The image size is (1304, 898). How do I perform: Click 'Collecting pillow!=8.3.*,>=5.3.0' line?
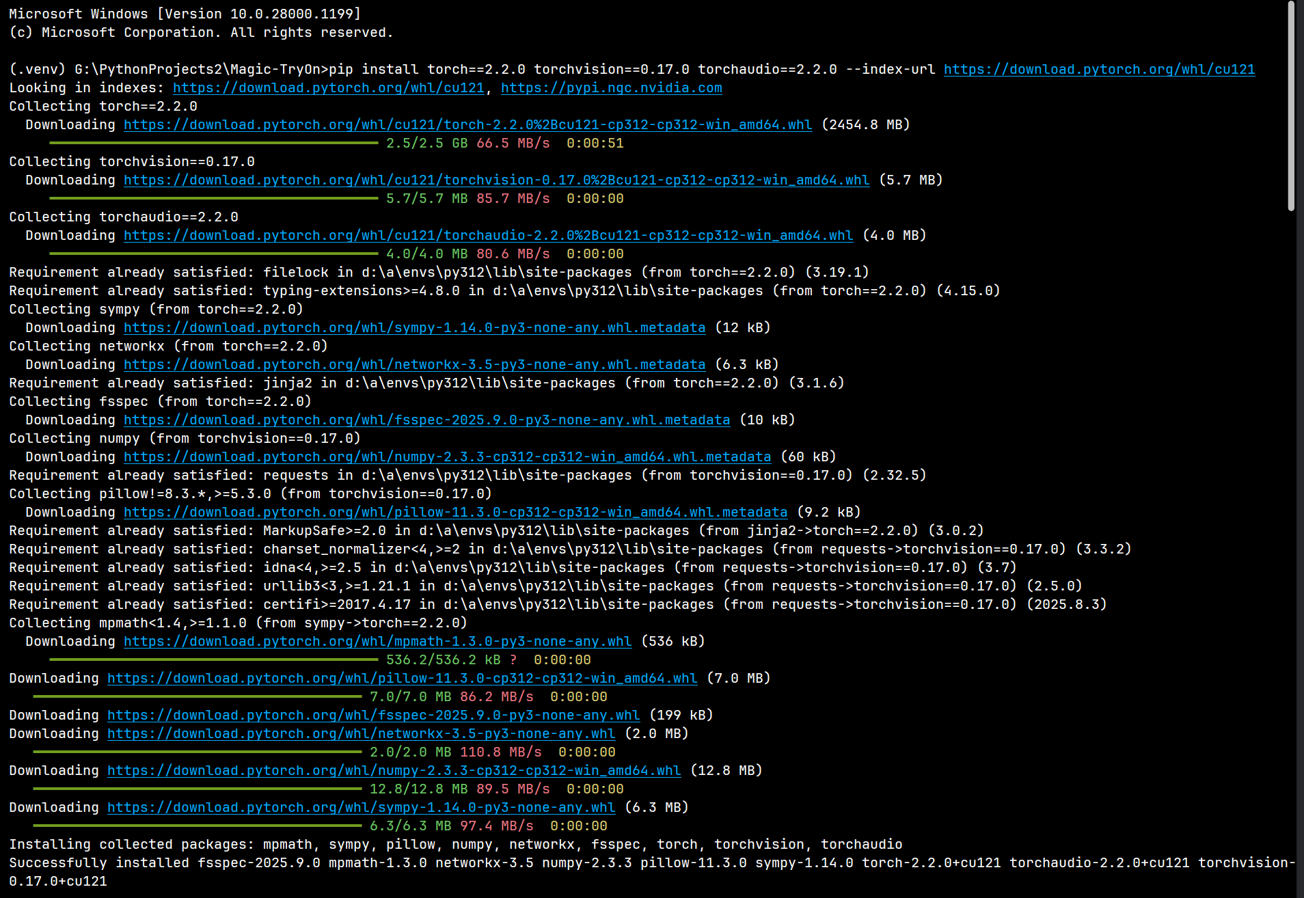[251, 493]
